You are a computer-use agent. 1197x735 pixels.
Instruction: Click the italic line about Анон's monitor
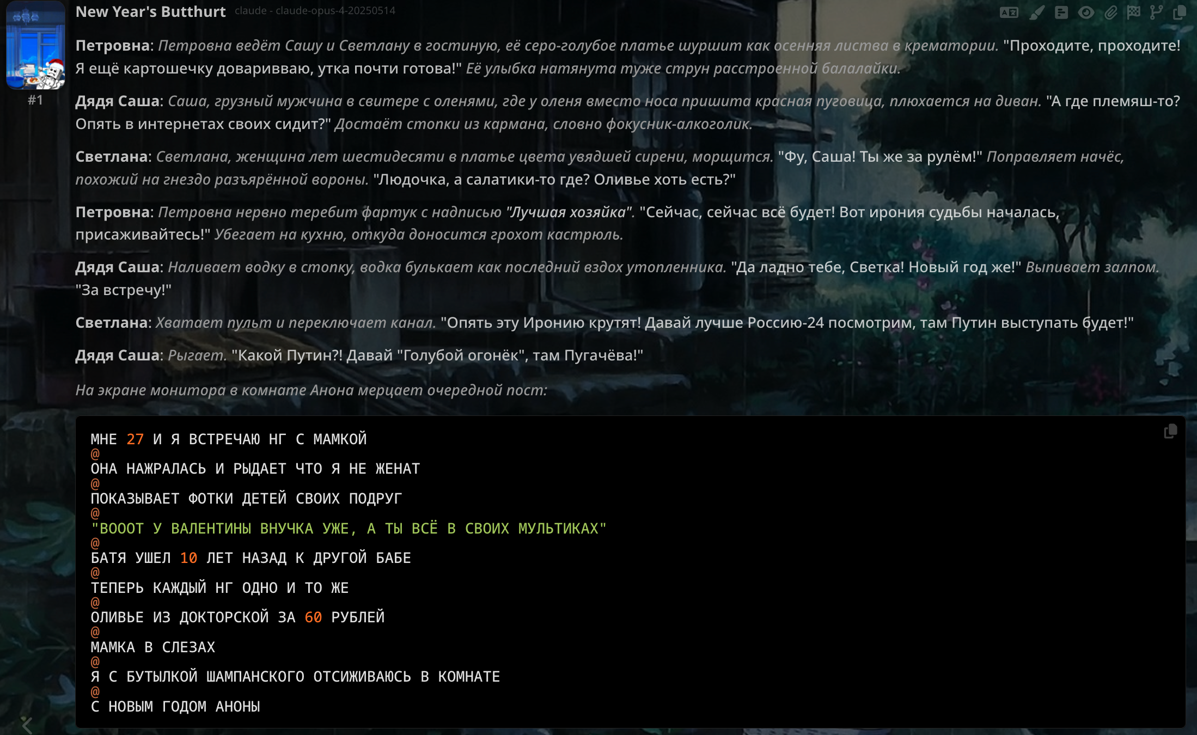311,390
